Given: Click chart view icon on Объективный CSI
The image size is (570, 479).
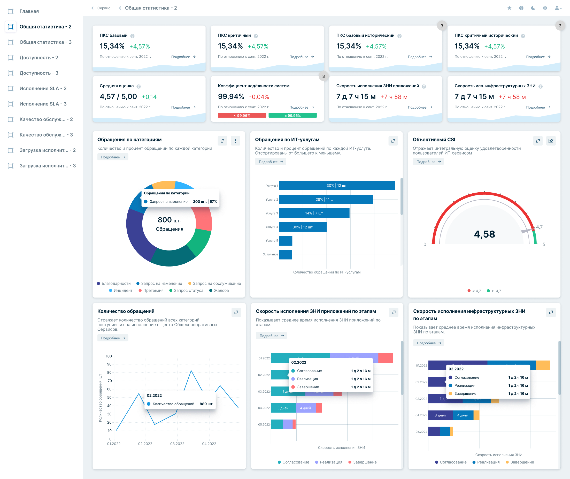Looking at the screenshot, I should click(x=551, y=141).
